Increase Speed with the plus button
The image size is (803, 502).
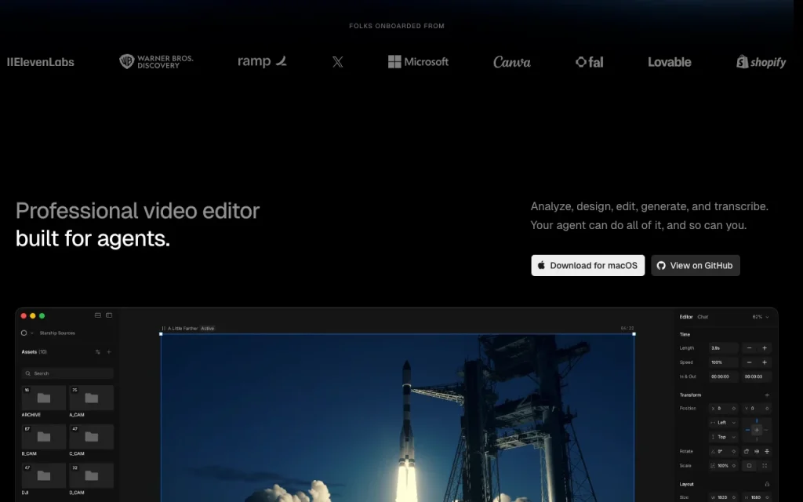click(x=765, y=362)
